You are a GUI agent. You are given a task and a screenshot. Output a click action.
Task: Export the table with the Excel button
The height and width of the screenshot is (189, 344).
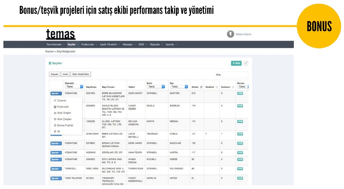(65, 74)
